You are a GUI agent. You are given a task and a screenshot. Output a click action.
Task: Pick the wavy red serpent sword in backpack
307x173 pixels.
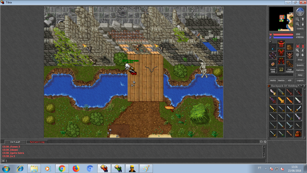290,92
